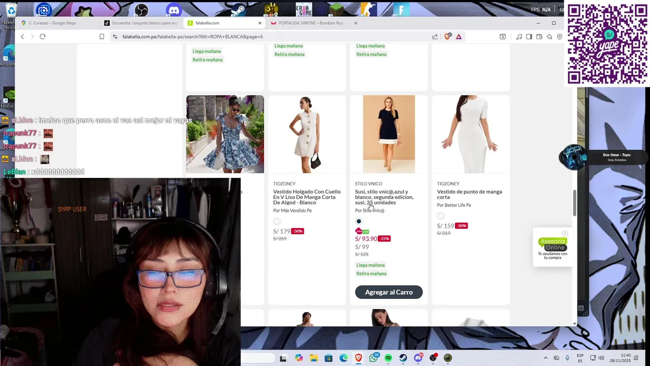Open Susi, stilo vnic@ azul y blanco link
The image size is (650, 366).
[x=384, y=197]
